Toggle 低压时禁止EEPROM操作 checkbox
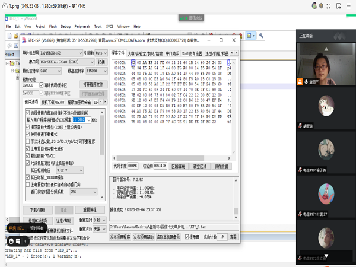Viewport: 356px width, 267px height. tap(28, 177)
